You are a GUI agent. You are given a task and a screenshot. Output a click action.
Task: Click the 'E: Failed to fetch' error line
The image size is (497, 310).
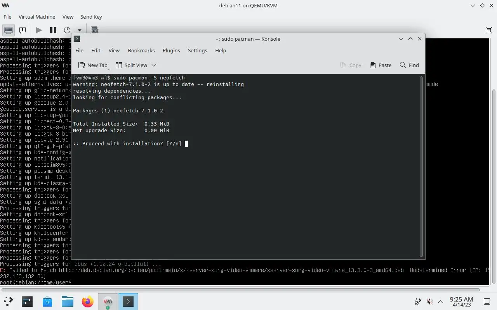245,270
